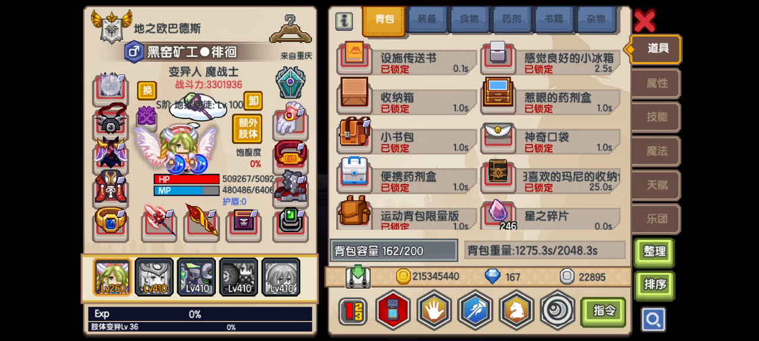Click the info icon beside 背包 tab
759x341 pixels.
coord(344,21)
